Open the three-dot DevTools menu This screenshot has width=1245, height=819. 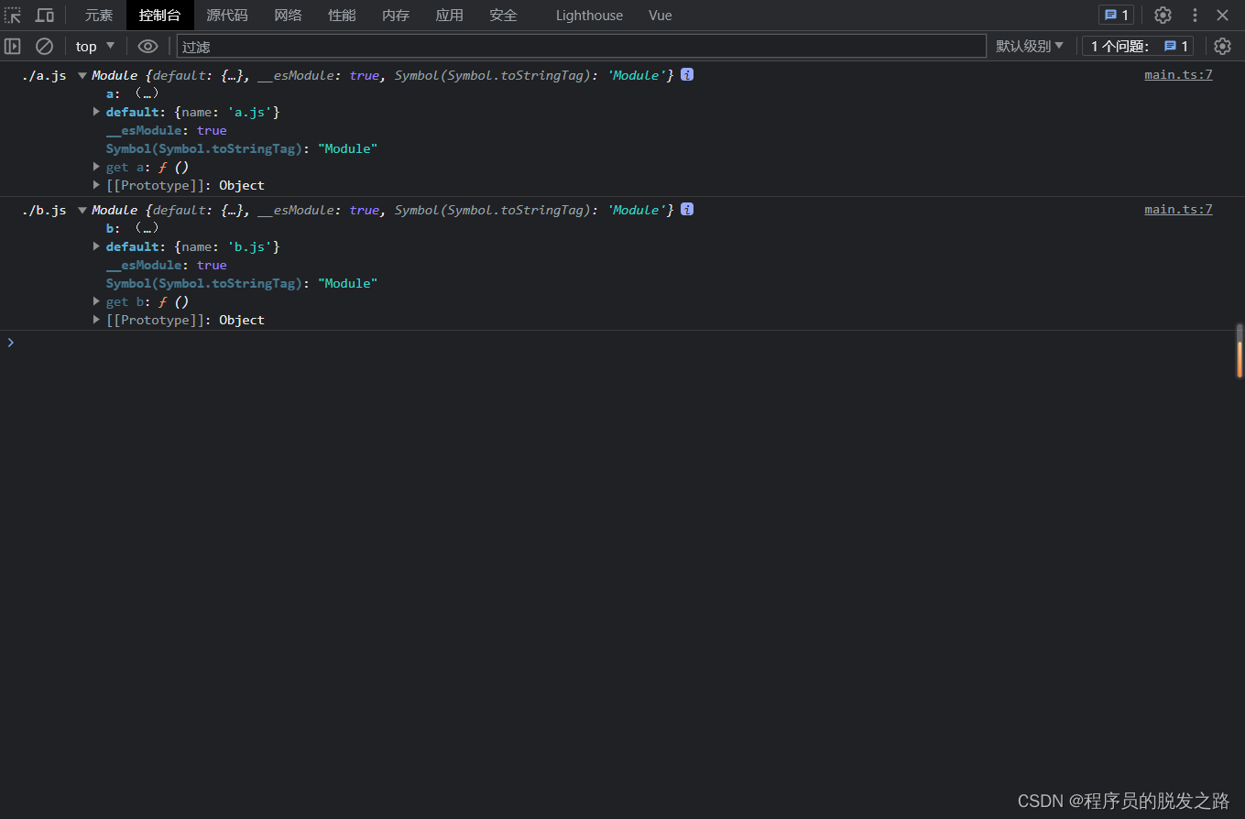tap(1194, 15)
